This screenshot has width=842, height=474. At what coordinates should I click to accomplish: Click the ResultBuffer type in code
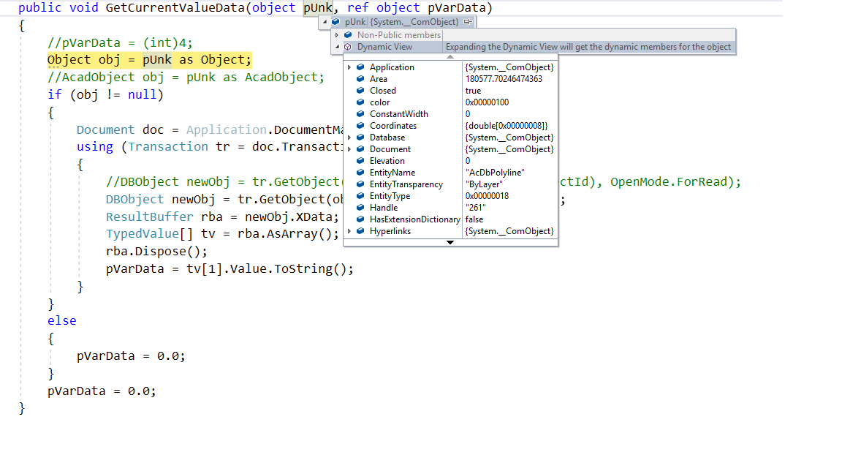[x=149, y=217]
